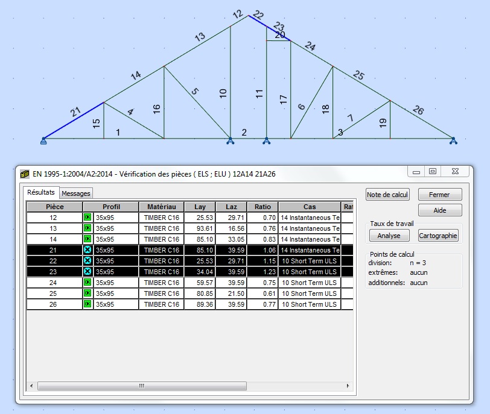The width and height of the screenshot is (490, 414).
Task: Switch to the Résultats tab
Action: click(x=41, y=192)
